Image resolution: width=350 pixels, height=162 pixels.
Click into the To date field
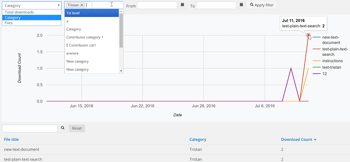216,5
